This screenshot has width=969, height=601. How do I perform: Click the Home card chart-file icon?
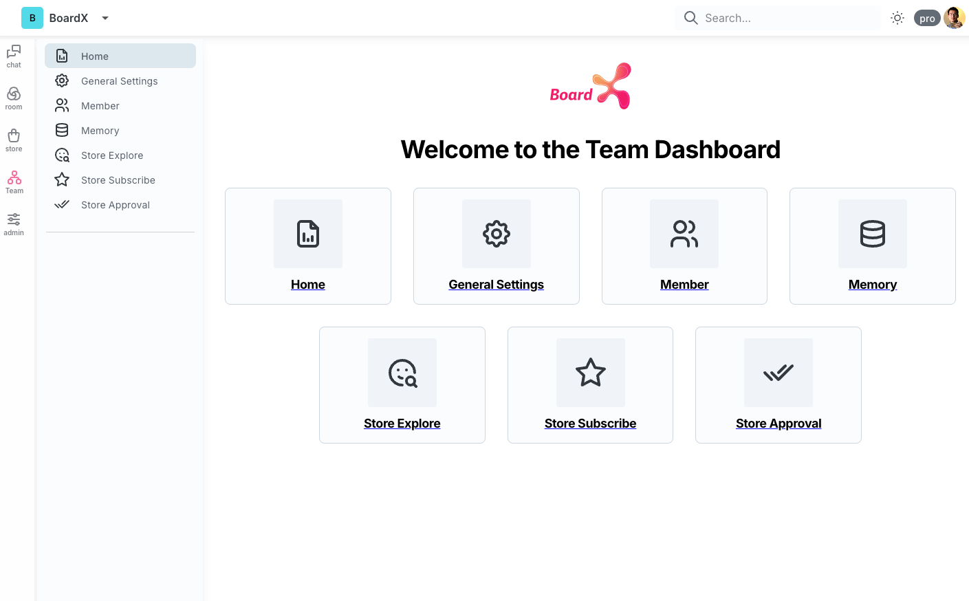point(308,234)
